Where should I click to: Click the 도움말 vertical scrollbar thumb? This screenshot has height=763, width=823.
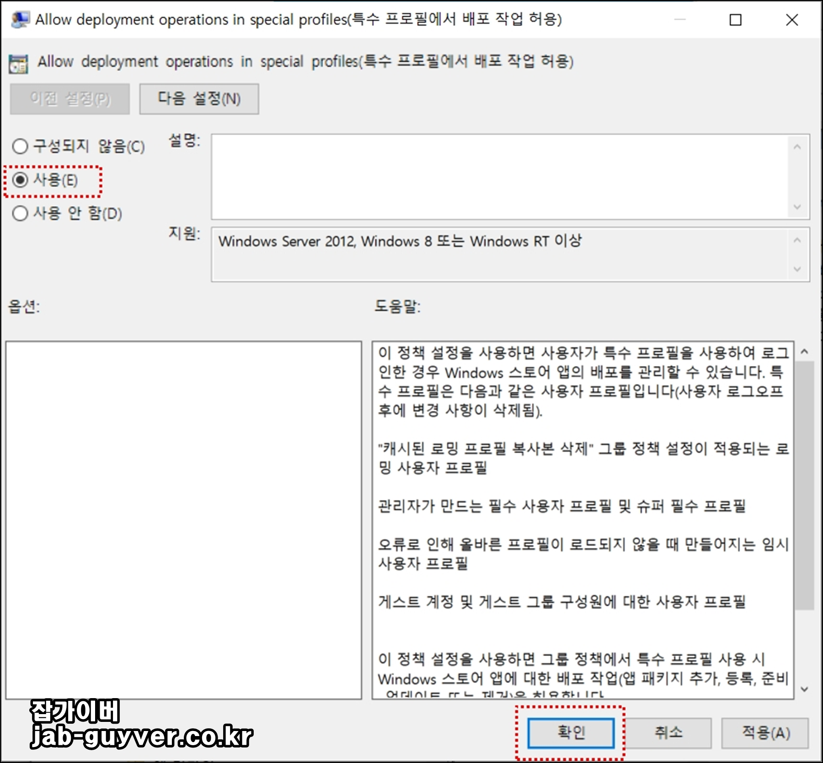805,485
